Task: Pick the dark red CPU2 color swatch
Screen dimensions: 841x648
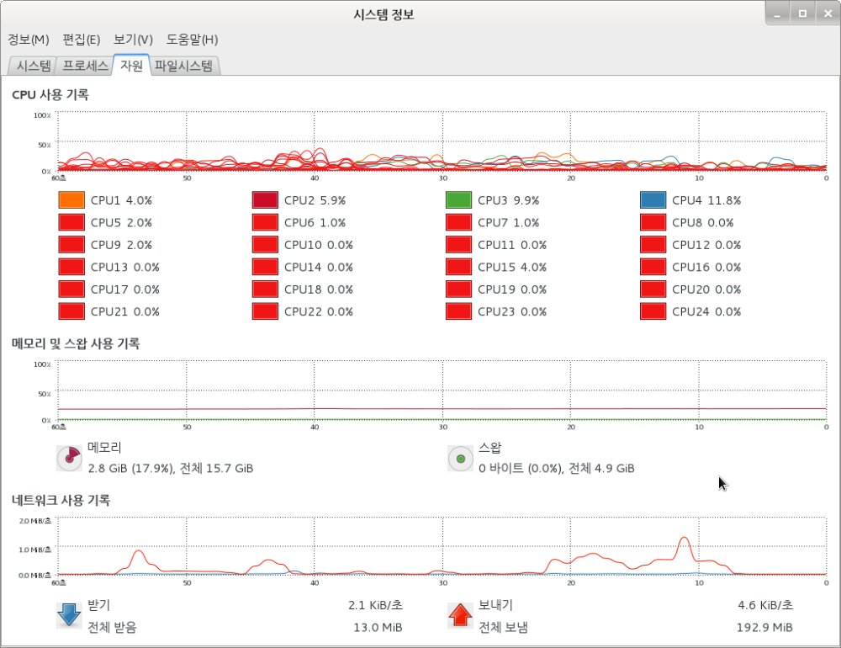Action: click(265, 200)
